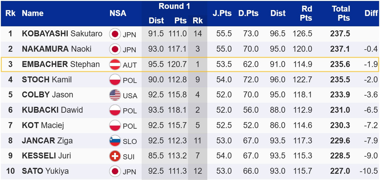
Task: Click the NSA column header
Action: [x=118, y=13]
